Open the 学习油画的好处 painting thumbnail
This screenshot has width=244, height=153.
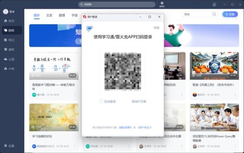click(x=54, y=118)
